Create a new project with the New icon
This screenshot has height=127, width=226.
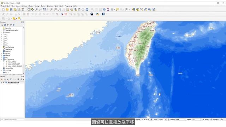3,10
